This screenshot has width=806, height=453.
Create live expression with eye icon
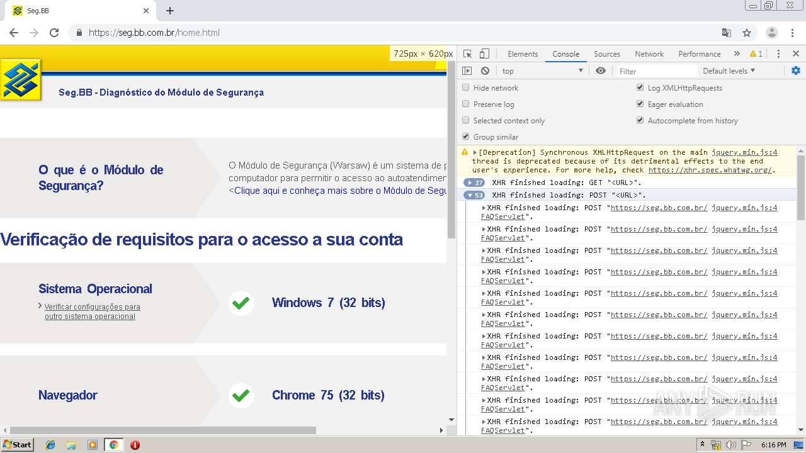point(601,71)
